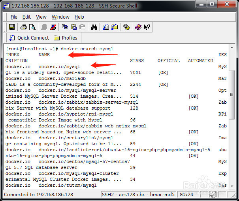Click 'docker.io/mariadb' in the output
The height and width of the screenshot is (201, 239).
(62, 78)
